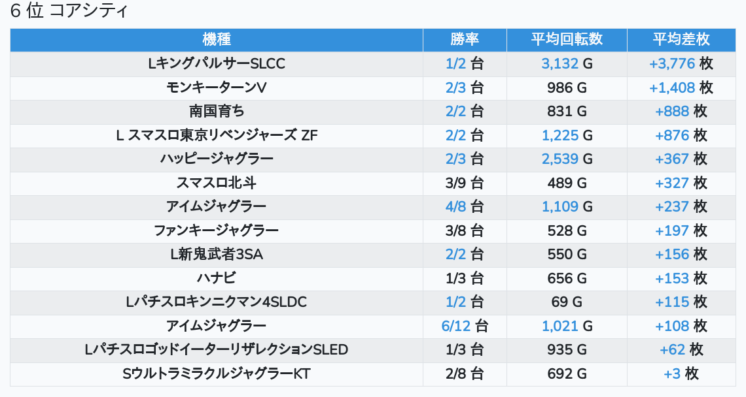
Task: Click the +156 value for L新鬼武者3SA
Action: point(672,254)
